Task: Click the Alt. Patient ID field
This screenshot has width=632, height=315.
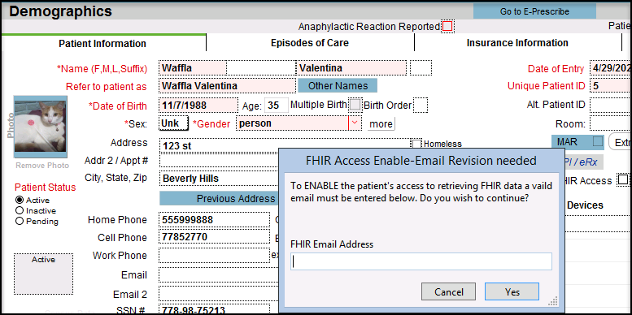Action: [x=611, y=106]
